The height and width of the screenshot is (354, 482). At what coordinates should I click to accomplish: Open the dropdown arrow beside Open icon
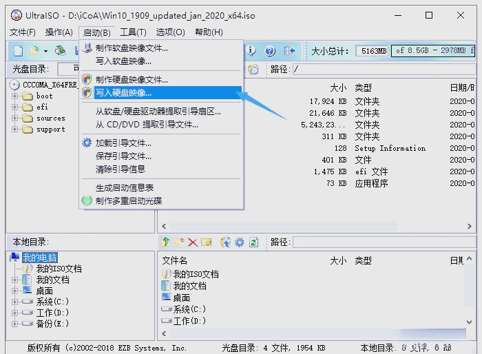pyautogui.click(x=45, y=51)
